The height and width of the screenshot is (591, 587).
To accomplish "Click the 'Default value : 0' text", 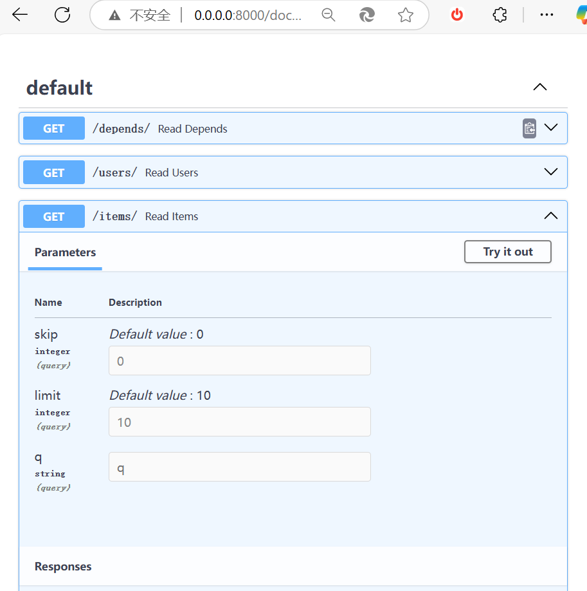I will pos(156,334).
